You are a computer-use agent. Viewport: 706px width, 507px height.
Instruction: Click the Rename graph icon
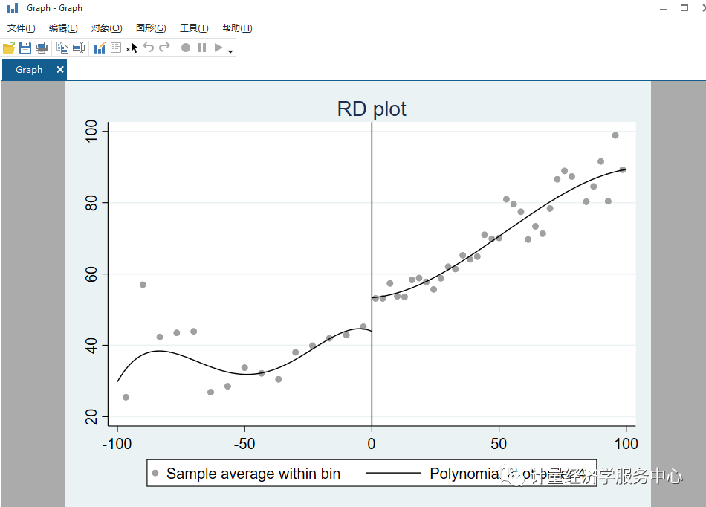(x=79, y=47)
